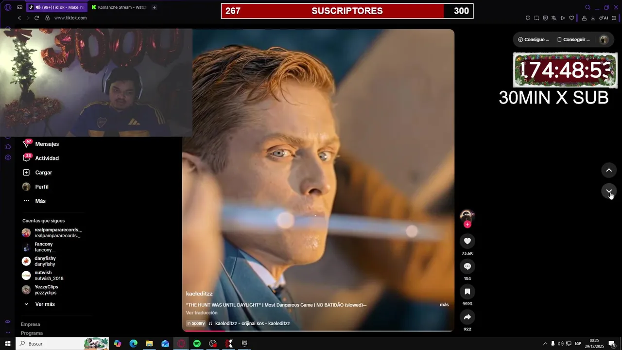
Task: Follow creator via red plus badge
Action: click(467, 224)
